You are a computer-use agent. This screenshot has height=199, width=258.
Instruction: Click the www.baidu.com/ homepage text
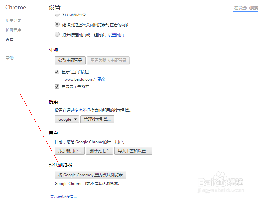pyautogui.click(x=80, y=79)
